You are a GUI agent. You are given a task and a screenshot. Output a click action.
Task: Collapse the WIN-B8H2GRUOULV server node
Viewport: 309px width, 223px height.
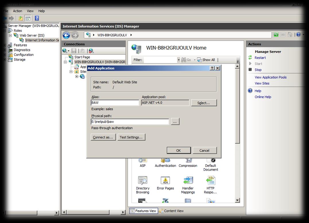[x=65, y=62]
